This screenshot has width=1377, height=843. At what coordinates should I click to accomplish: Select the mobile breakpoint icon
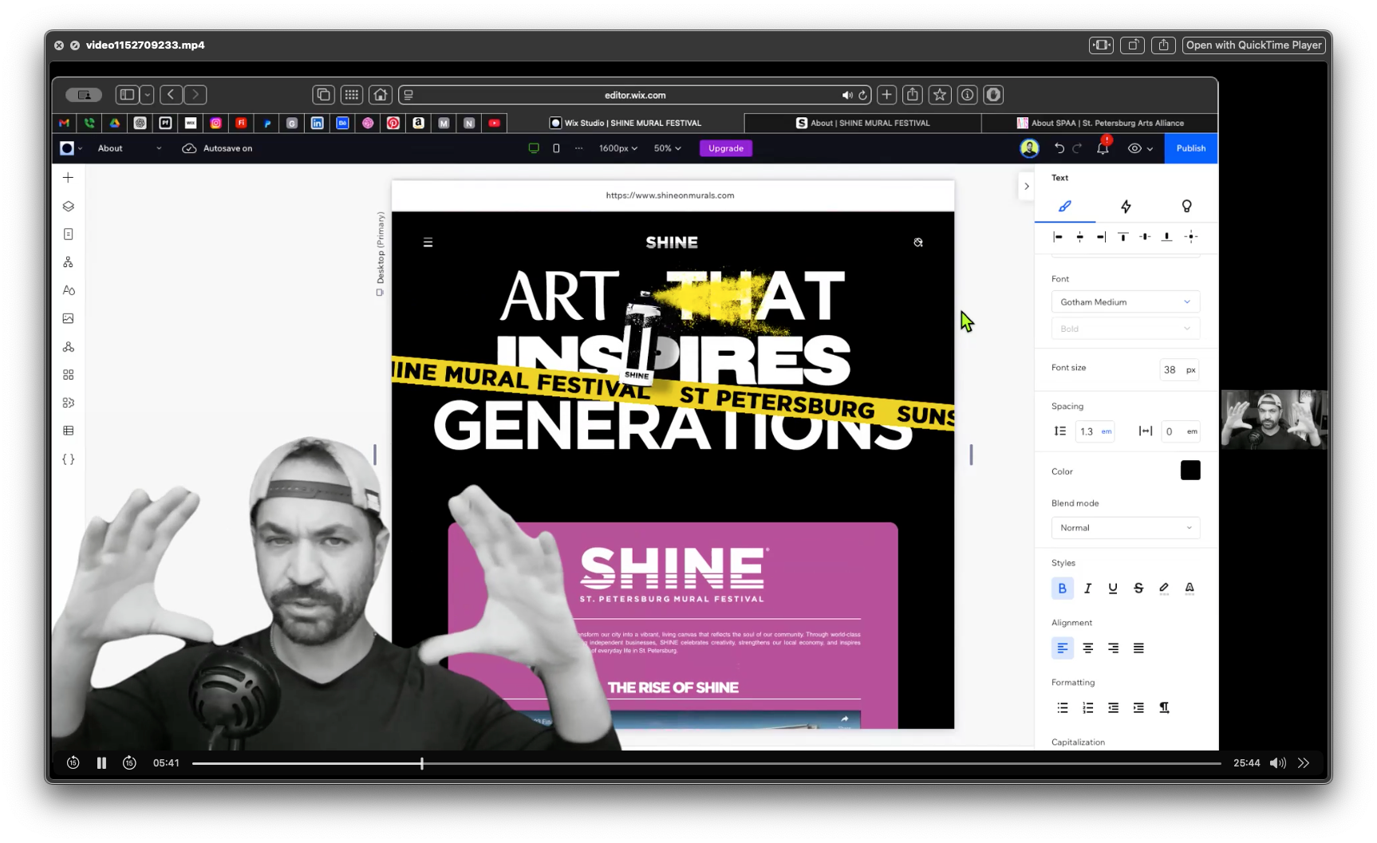click(556, 148)
